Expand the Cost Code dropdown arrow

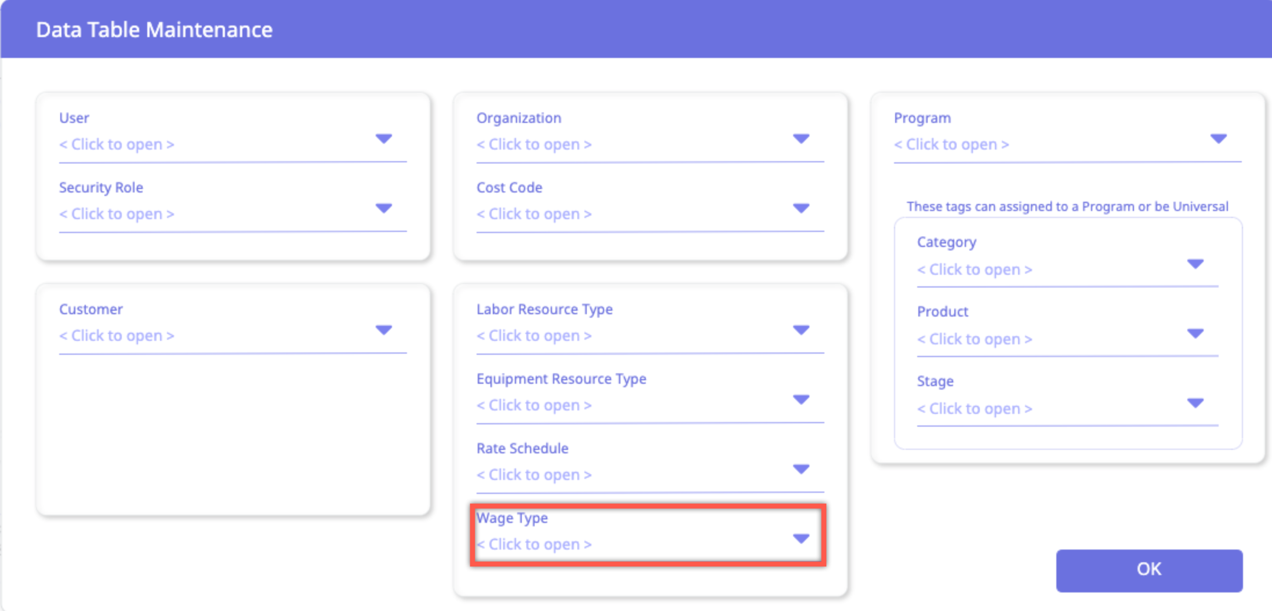coord(801,209)
